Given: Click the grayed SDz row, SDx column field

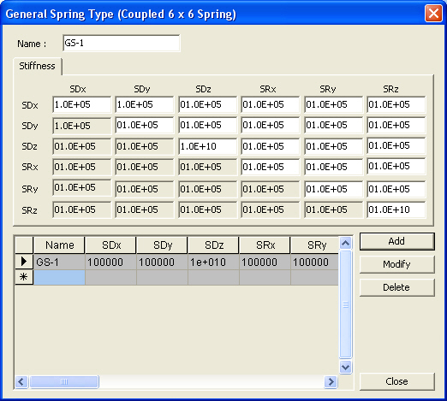Looking at the screenshot, I should click(x=81, y=146).
